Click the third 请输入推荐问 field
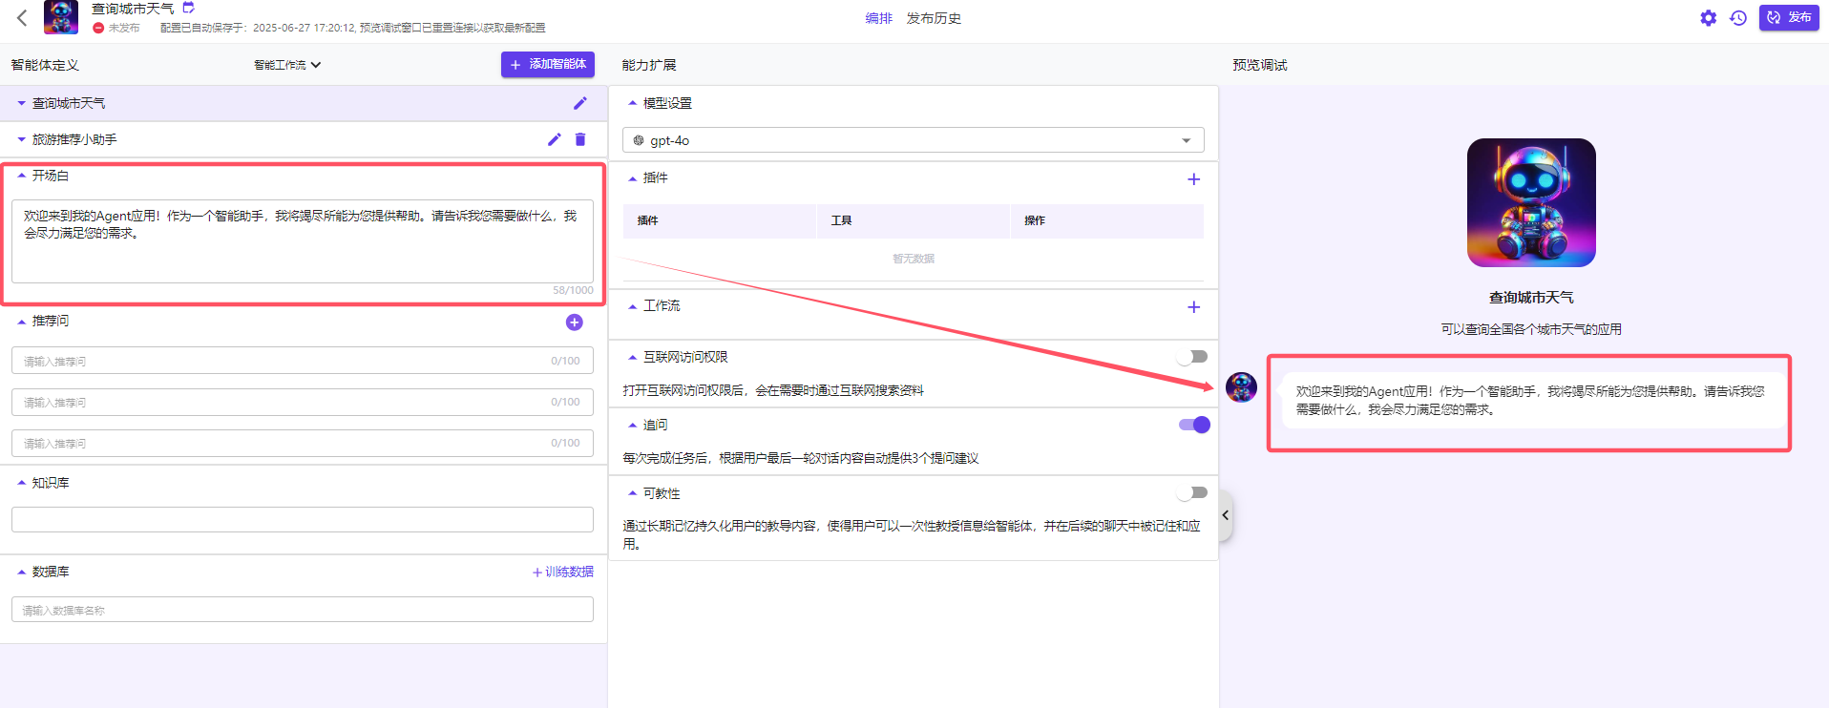Viewport: 1829px width, 708px height. coord(303,443)
